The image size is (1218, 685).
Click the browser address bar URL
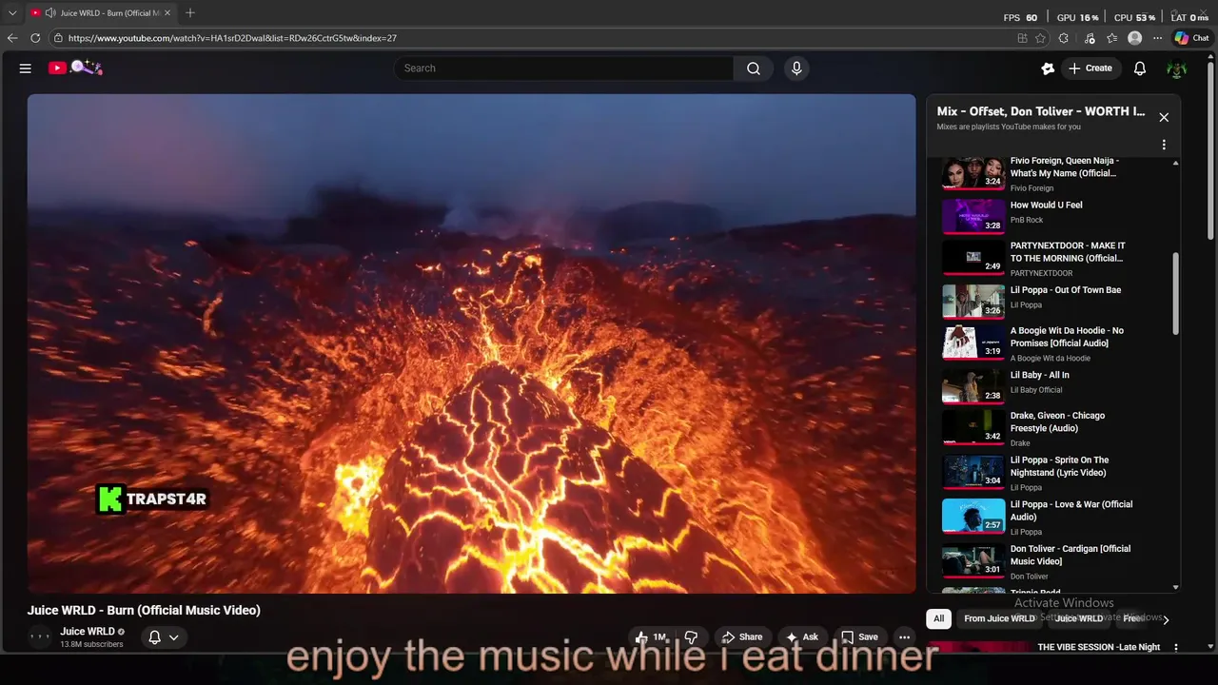click(232, 38)
